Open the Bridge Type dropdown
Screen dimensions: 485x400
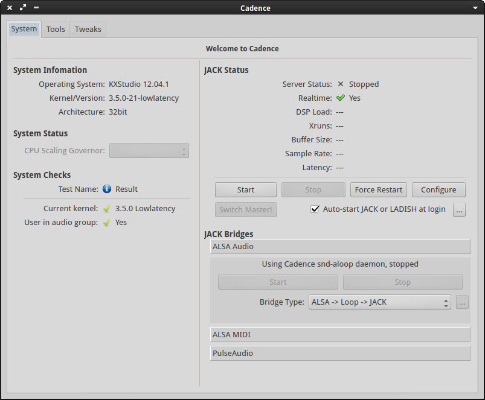(379, 303)
